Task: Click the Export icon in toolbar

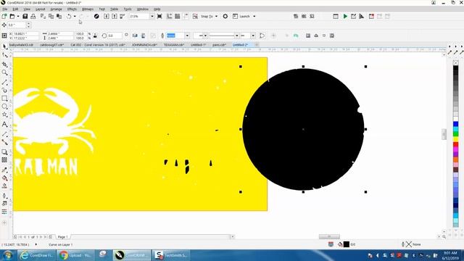Action: click(115, 16)
